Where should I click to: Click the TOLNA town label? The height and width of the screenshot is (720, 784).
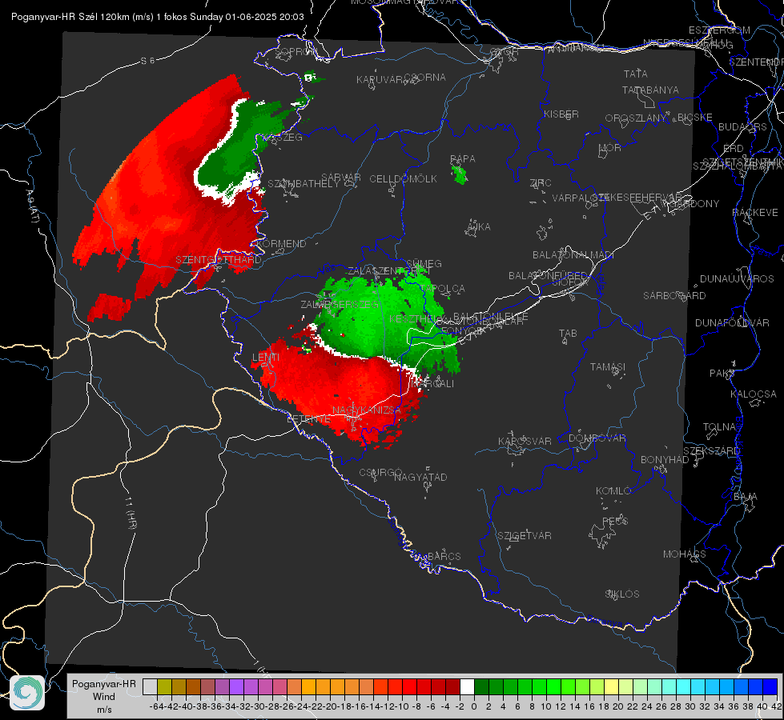click(x=719, y=426)
